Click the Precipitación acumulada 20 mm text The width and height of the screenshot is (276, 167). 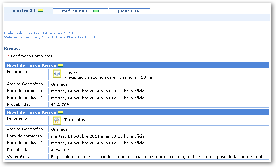point(109,77)
